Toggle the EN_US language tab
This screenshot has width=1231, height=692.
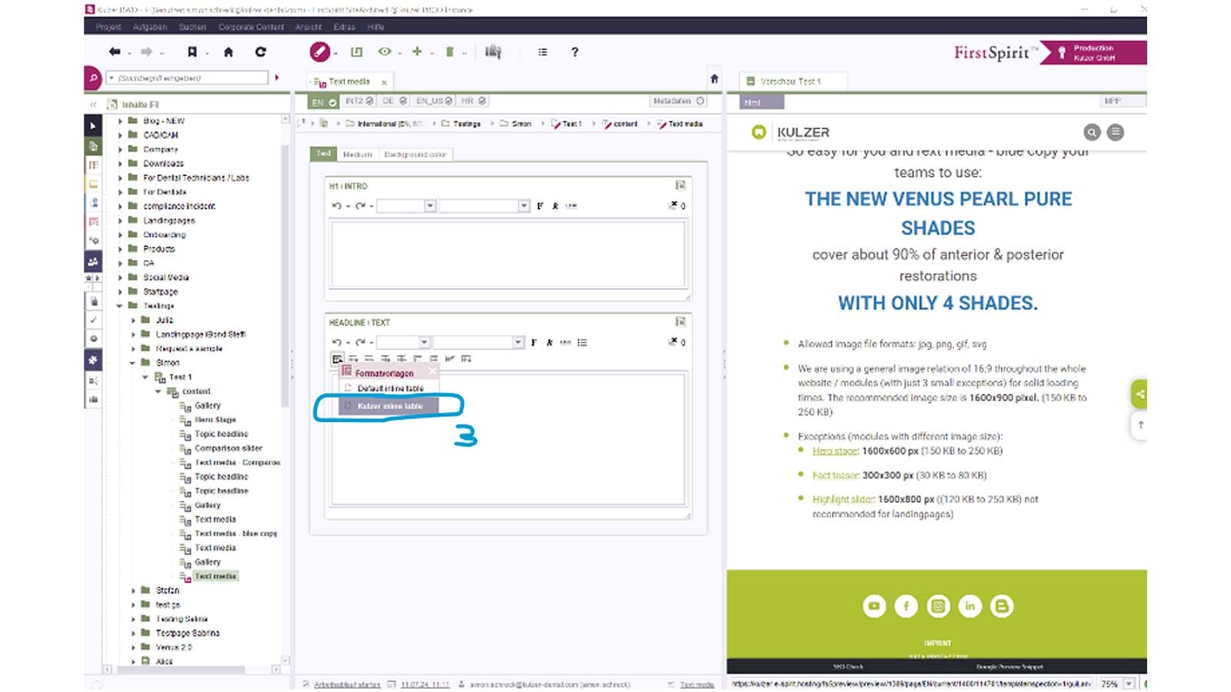(434, 101)
